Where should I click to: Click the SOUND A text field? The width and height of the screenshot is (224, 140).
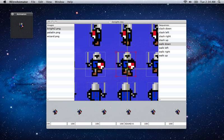click(x=132, y=124)
